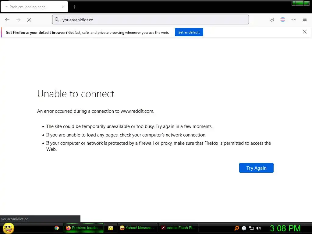
Task: Maximize the window with wide green button
Action: [x=300, y=3]
